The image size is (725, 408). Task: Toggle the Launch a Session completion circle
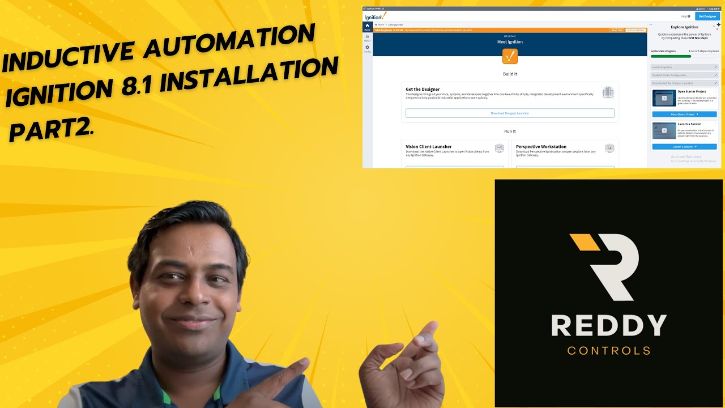pos(715,124)
